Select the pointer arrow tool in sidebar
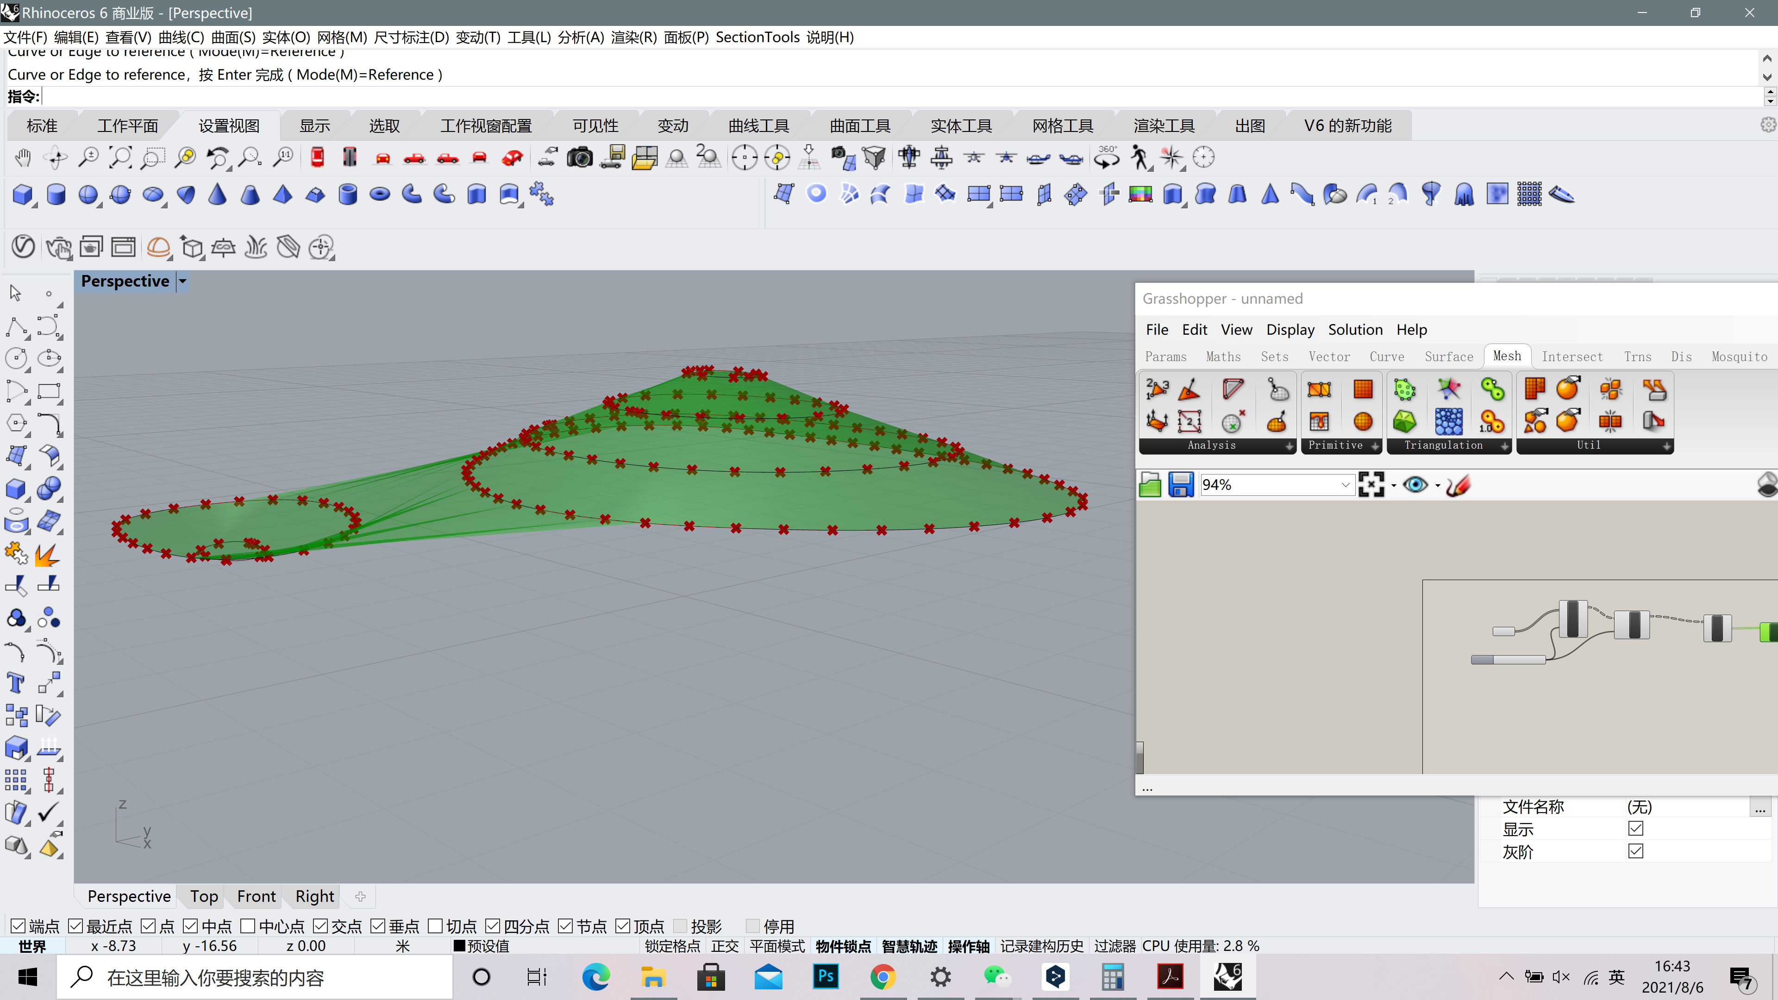This screenshot has height=1000, width=1778. [16, 294]
